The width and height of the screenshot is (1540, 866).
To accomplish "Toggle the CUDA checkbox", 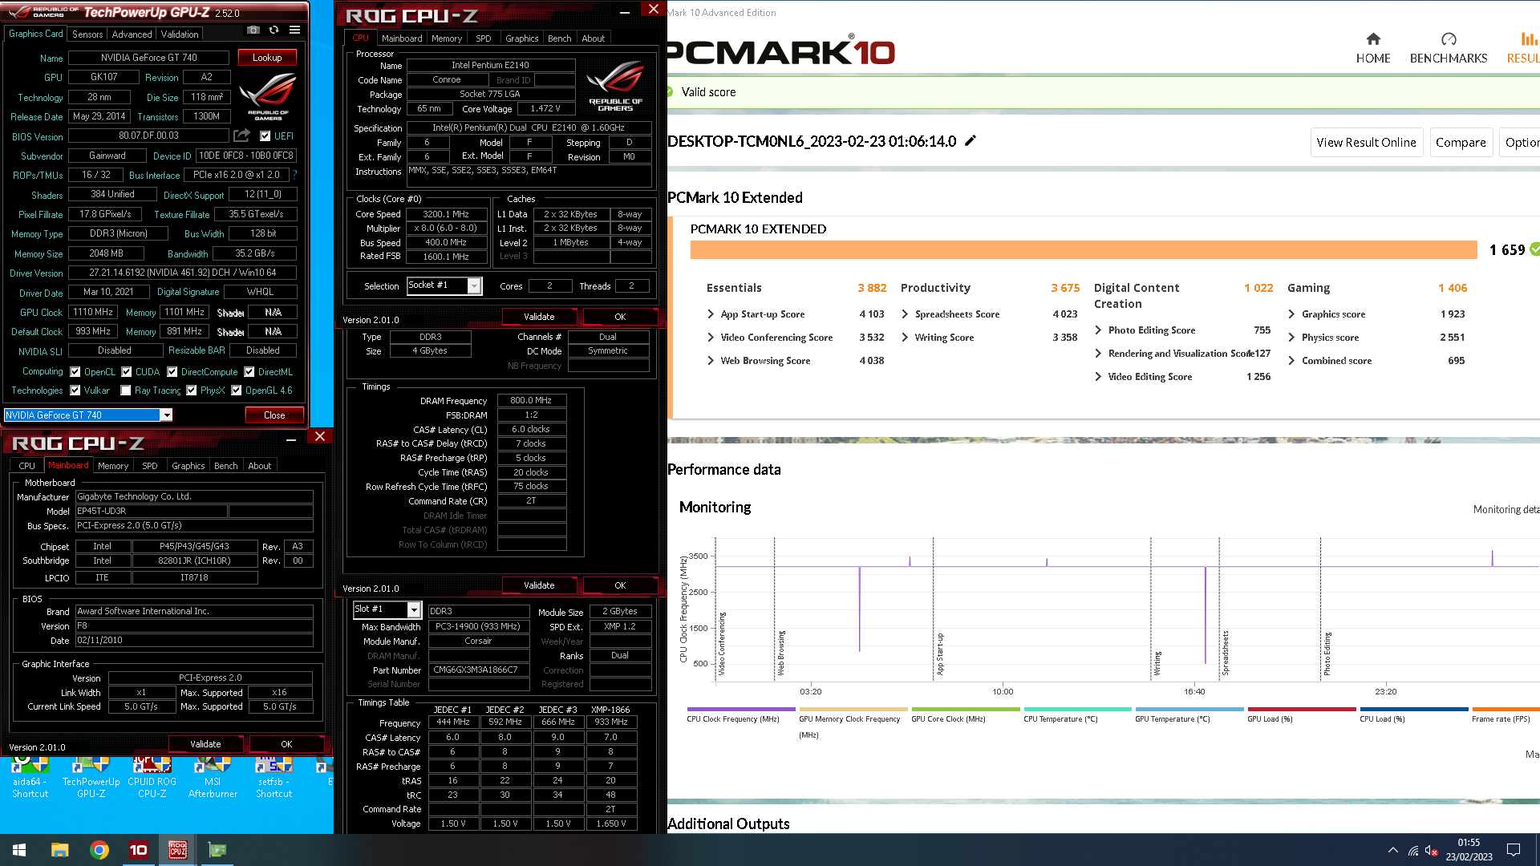I will [127, 372].
